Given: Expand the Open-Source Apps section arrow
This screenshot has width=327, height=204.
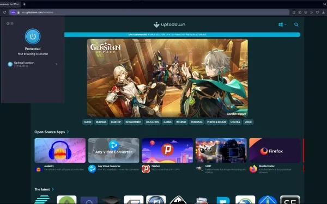Looking at the screenshot, I should tap(68, 132).
